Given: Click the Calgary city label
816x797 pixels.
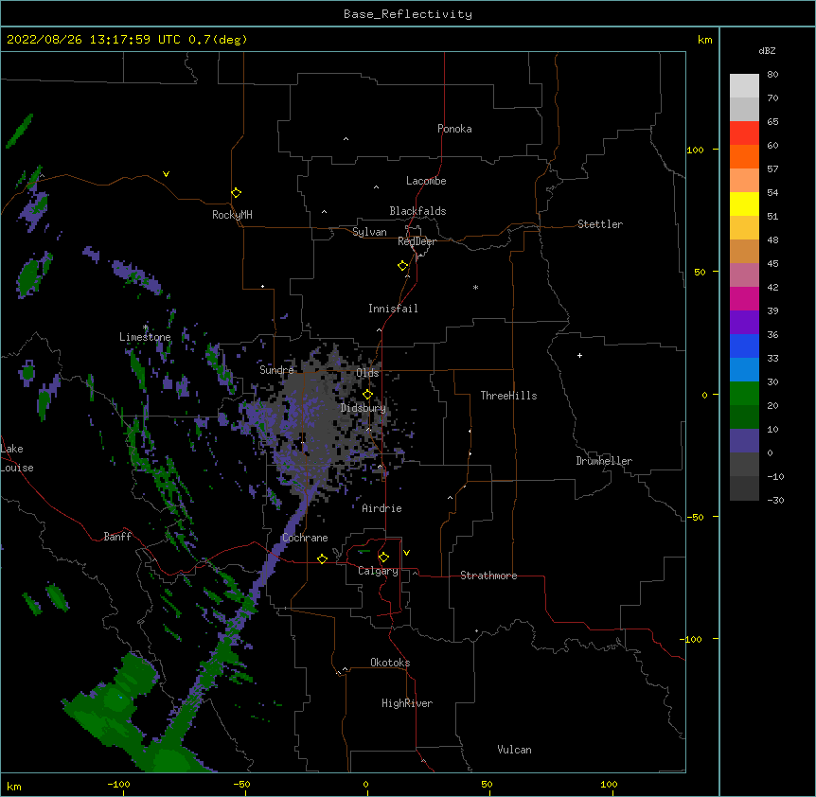Looking at the screenshot, I should point(378,571).
